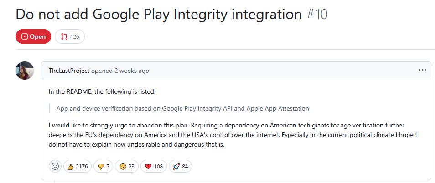Click the pull request icon beside #26
The image size is (435, 183).
click(64, 36)
